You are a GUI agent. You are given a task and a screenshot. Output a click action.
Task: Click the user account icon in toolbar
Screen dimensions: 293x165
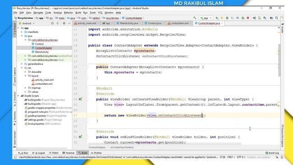click(x=282, y=18)
